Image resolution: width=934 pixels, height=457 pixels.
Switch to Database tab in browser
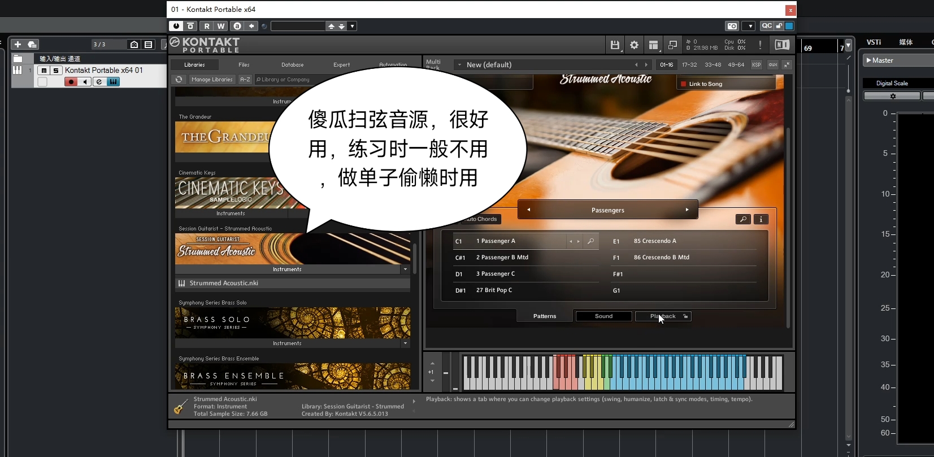(x=292, y=65)
